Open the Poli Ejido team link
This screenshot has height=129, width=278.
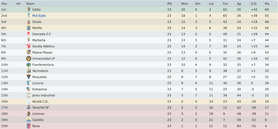pyautogui.click(x=39, y=16)
